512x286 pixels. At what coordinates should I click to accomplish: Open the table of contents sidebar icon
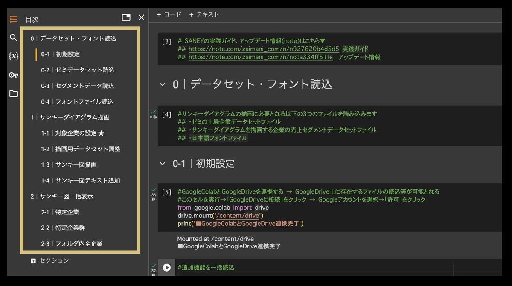click(x=14, y=19)
